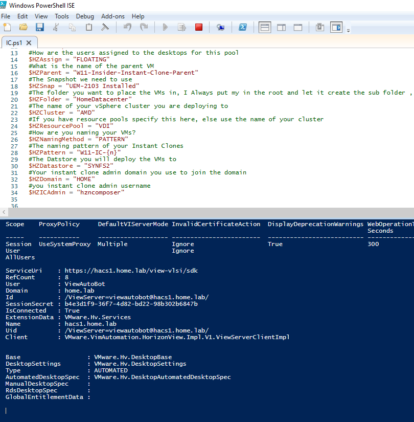Click the "W11-IC-{n}" pattern string
Screen dimensions: 414x422
point(99,152)
